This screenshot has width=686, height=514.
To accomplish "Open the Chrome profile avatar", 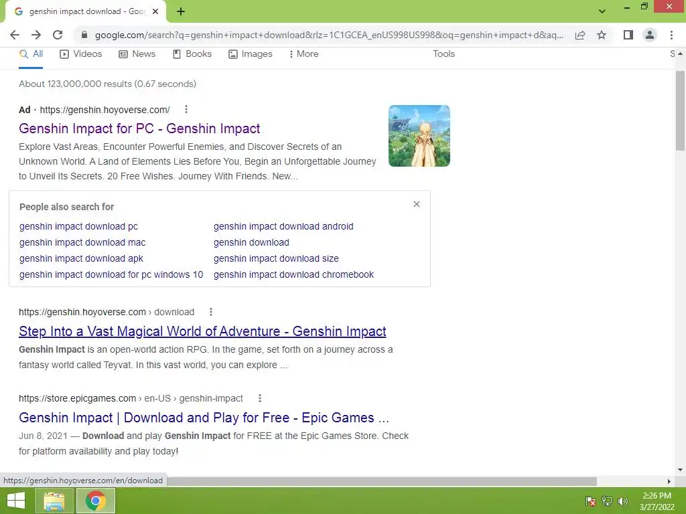I will [650, 35].
